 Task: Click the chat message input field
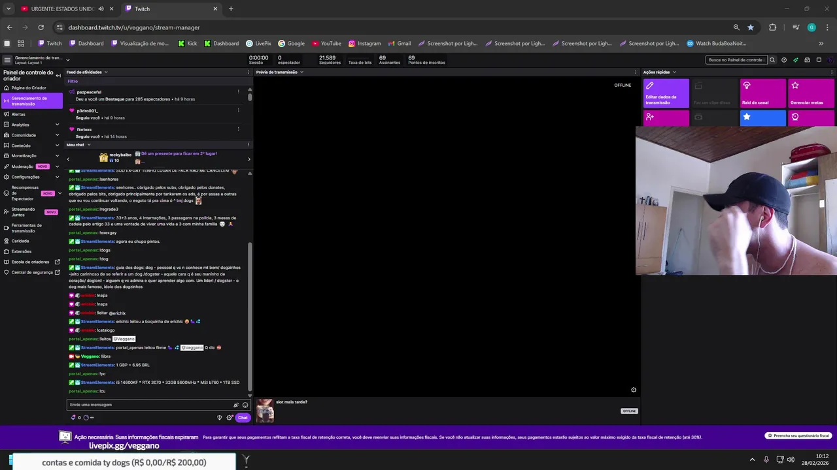(x=150, y=405)
